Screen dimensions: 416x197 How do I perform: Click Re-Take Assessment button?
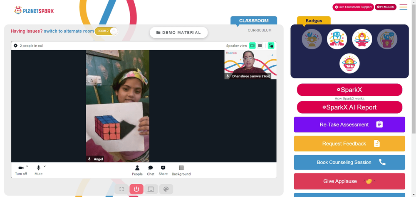point(349,124)
